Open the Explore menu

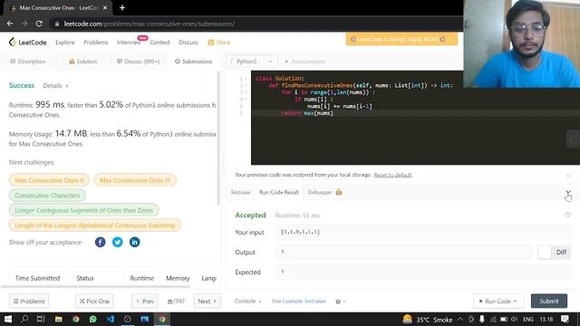pos(65,43)
